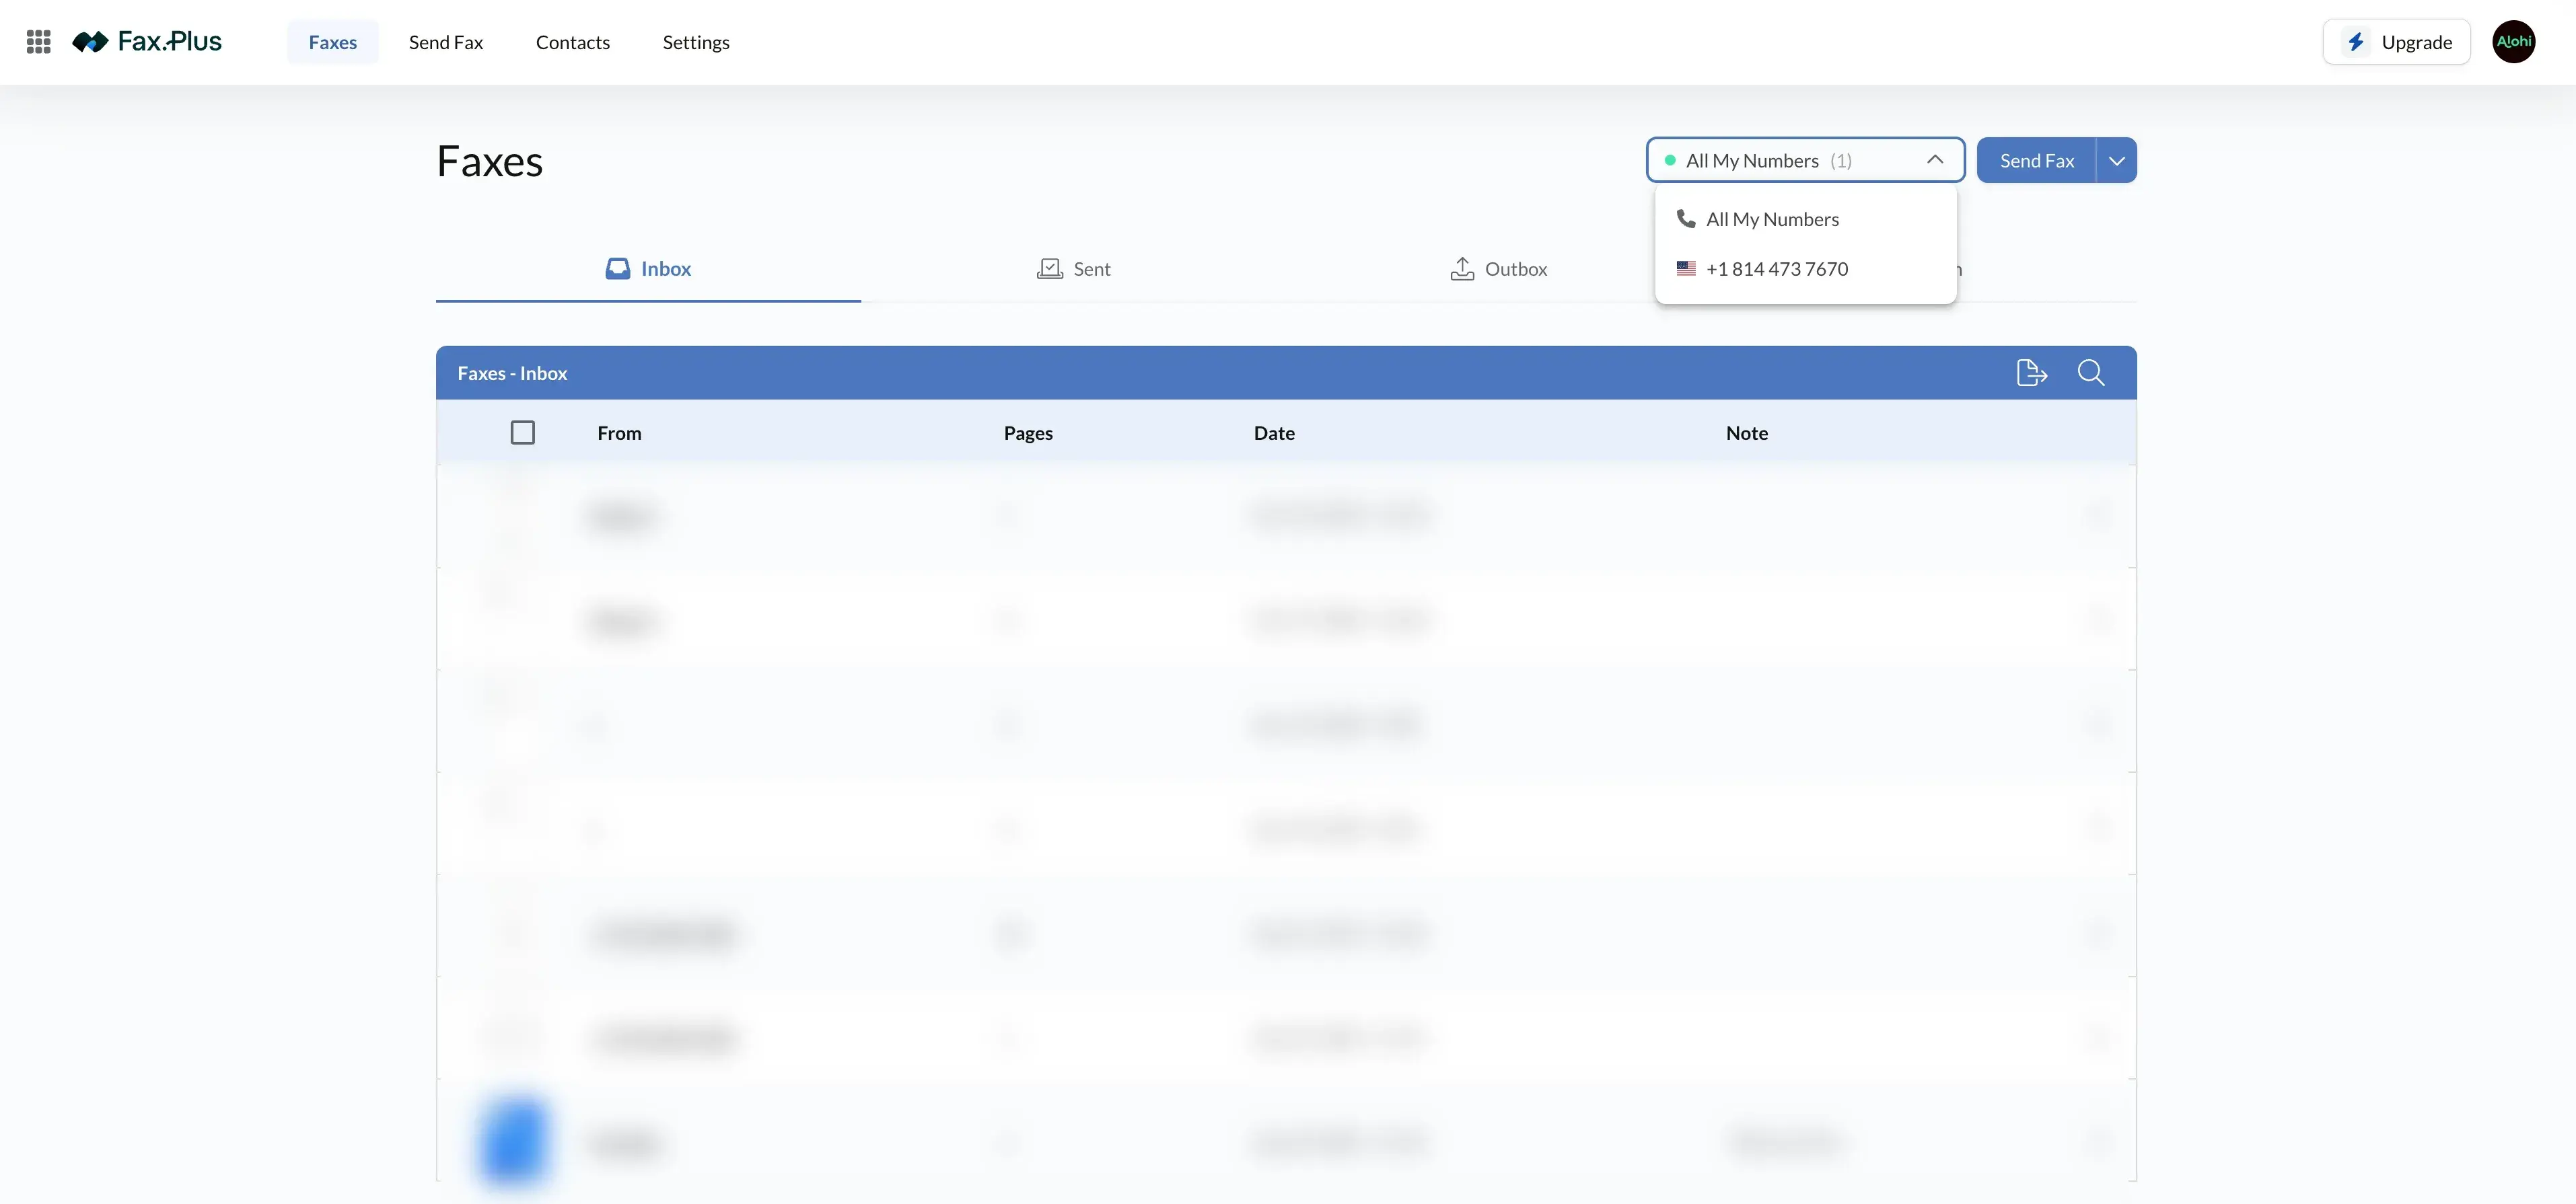Viewport: 2576px width, 1204px height.
Task: Open Settings in top navigation
Action: (696, 42)
